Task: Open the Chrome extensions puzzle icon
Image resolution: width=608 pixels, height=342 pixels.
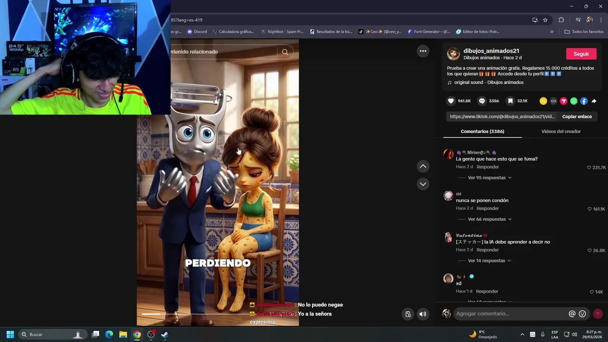Action: point(561,20)
